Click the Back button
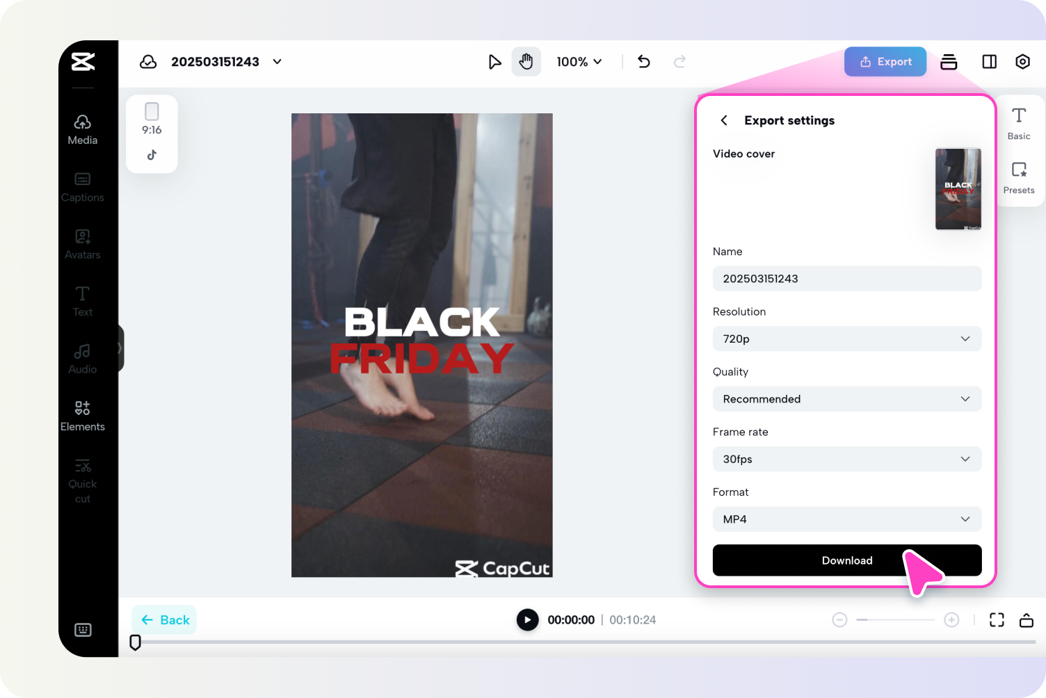The width and height of the screenshot is (1046, 698). (165, 620)
